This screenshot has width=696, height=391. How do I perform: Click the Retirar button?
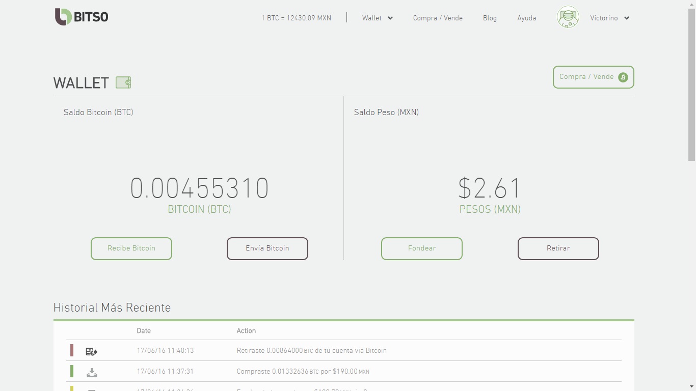point(558,248)
